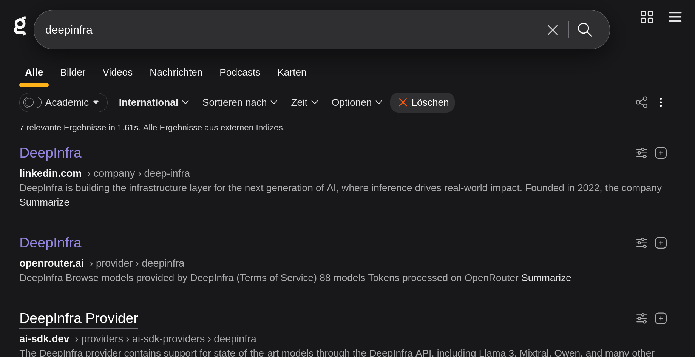The width and height of the screenshot is (695, 357).
Task: Switch to the Podcasts tab
Action: [x=240, y=72]
